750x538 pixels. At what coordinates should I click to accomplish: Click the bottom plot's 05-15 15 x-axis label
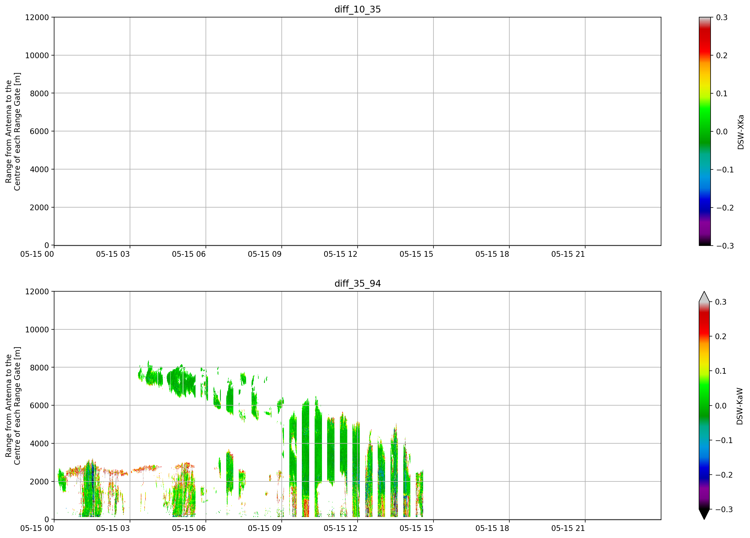(416, 528)
